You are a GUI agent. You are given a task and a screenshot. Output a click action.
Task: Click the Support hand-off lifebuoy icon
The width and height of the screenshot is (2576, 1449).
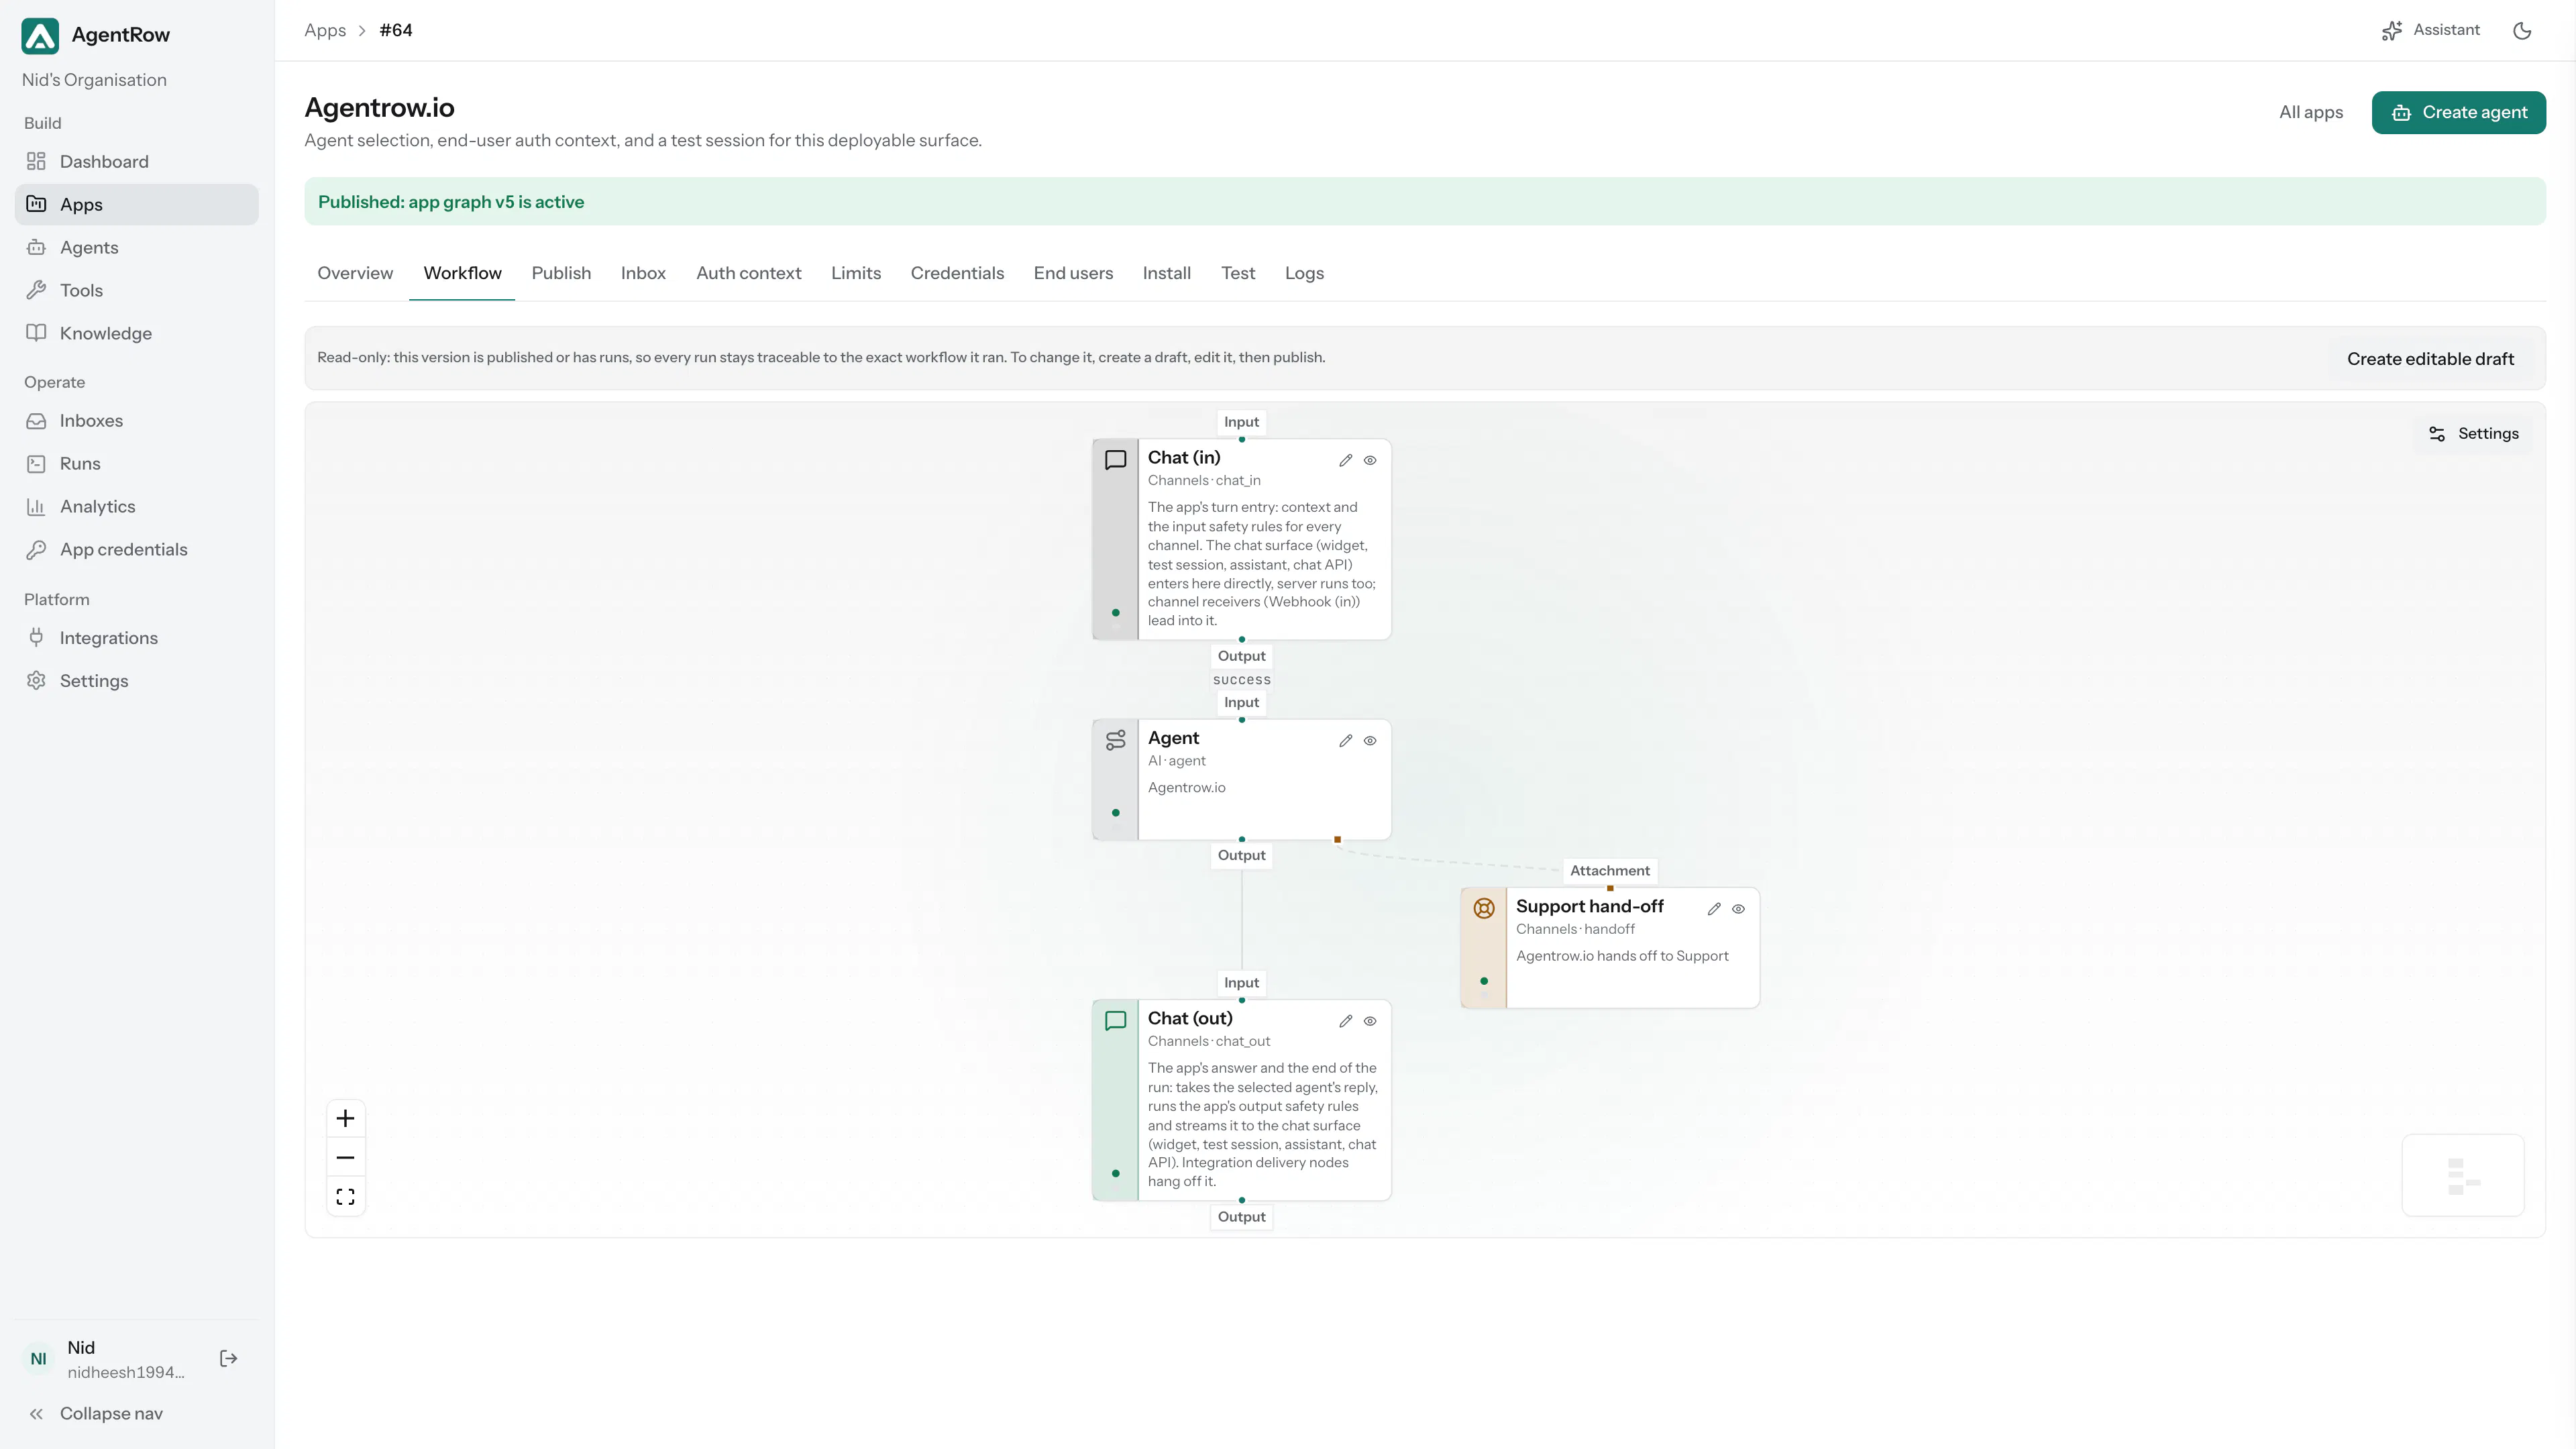pyautogui.click(x=1484, y=908)
